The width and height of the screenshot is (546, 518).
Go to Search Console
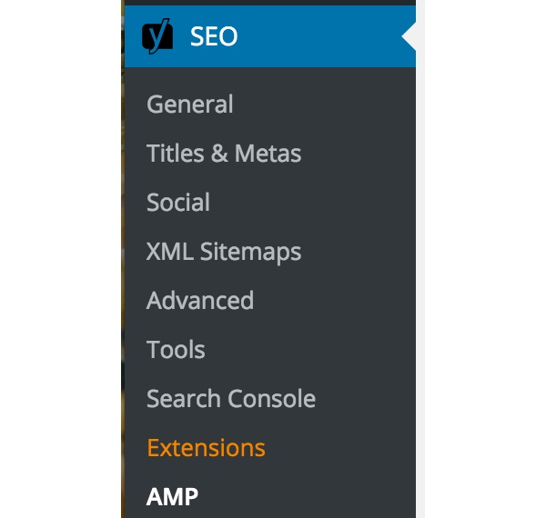click(x=231, y=399)
